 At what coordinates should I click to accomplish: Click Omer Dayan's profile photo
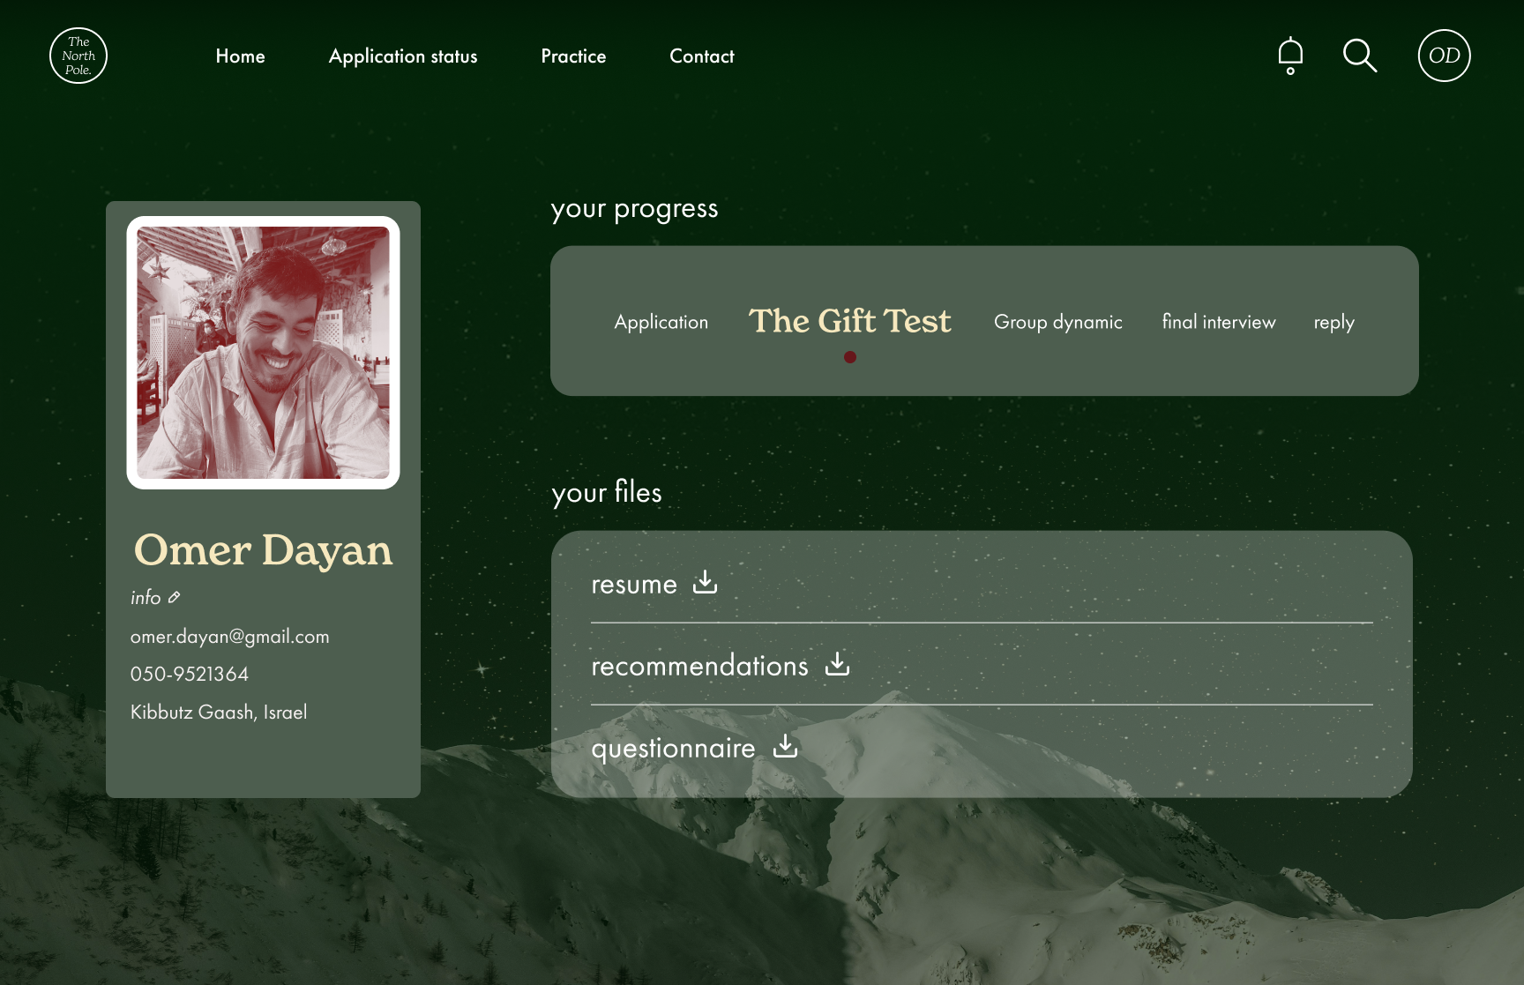pos(263,353)
